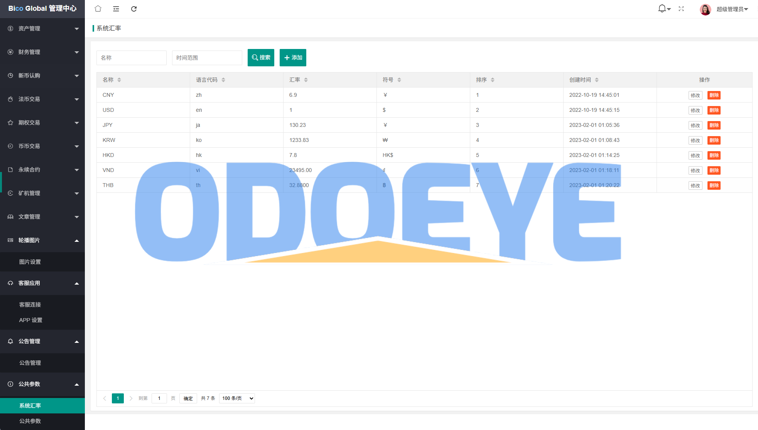
Task: Sort table by 创建时间 column arrows
Action: (597, 80)
